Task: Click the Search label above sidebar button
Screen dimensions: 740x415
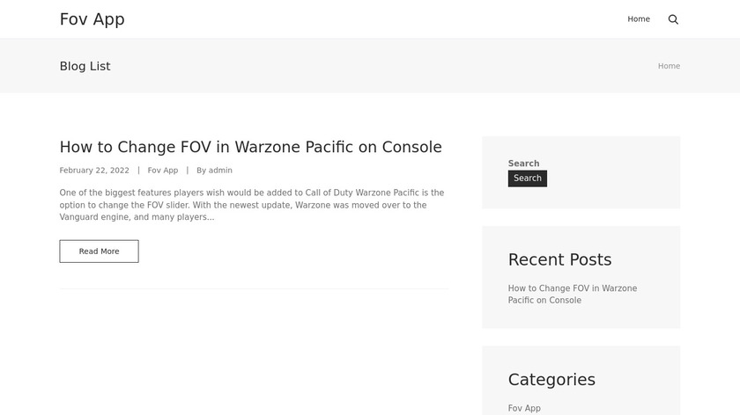Action: coord(523,164)
